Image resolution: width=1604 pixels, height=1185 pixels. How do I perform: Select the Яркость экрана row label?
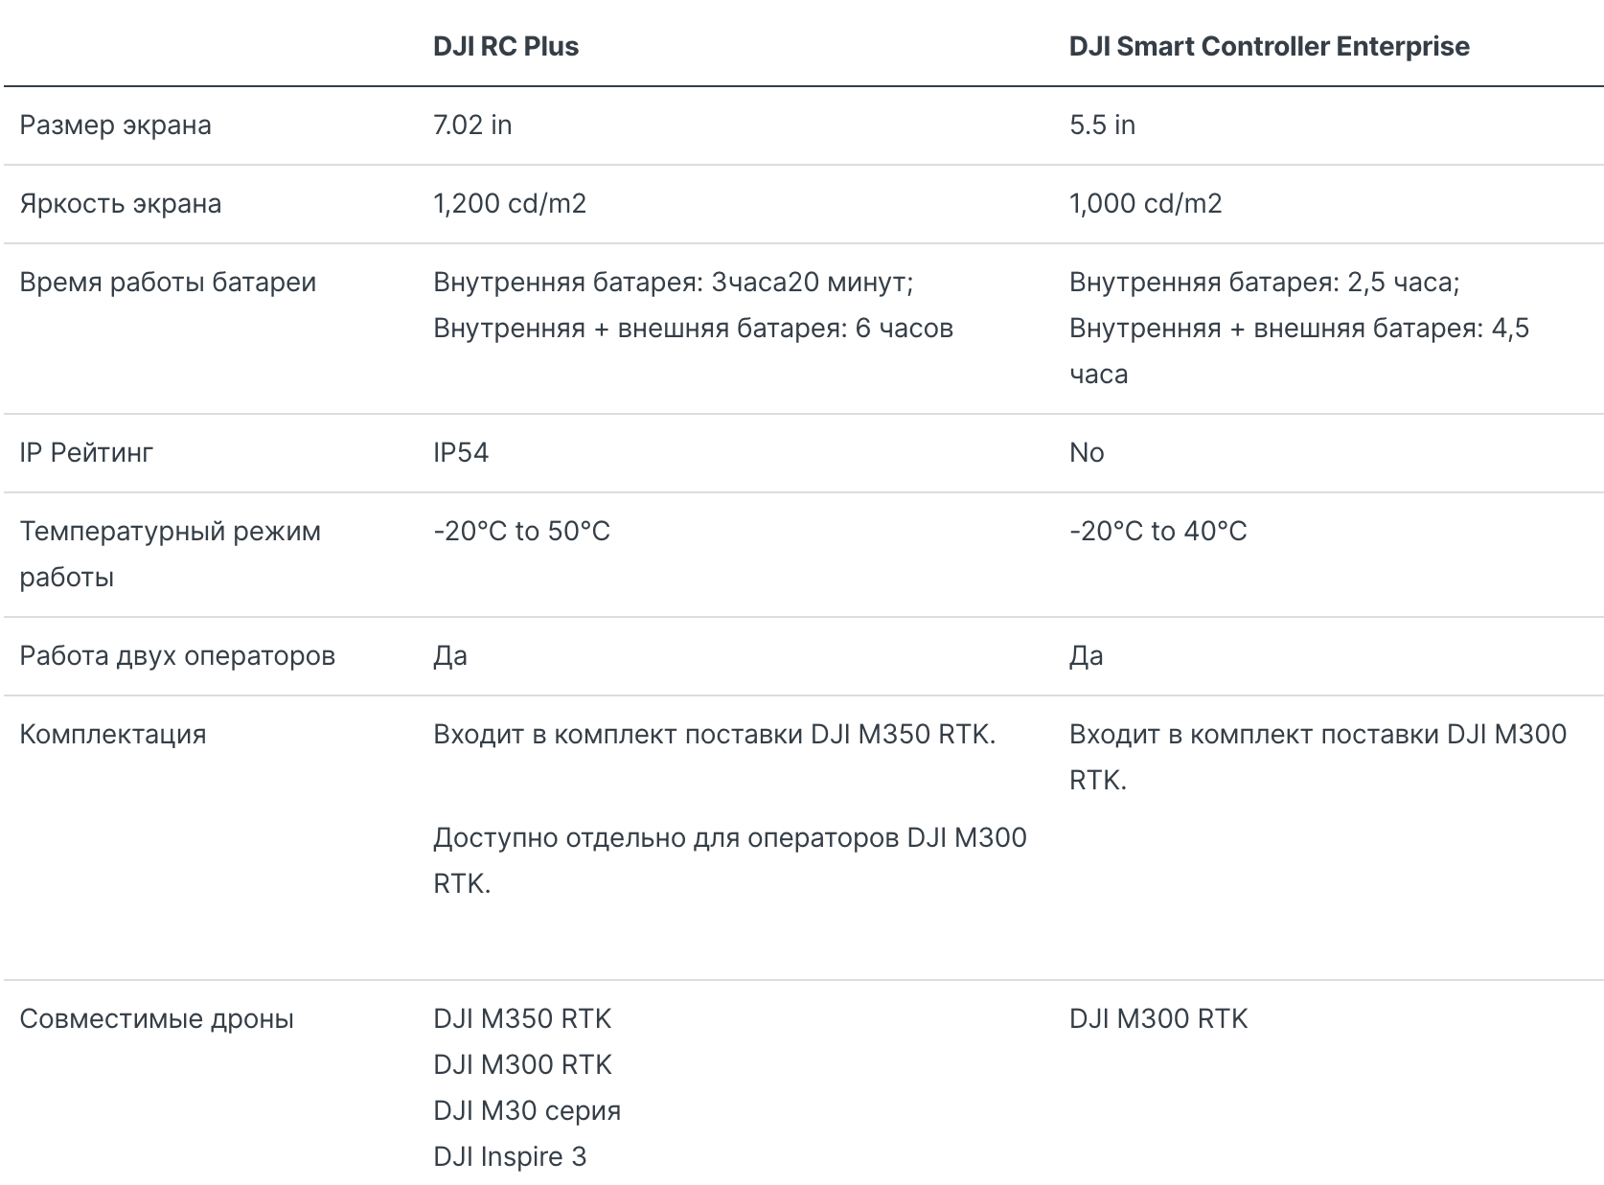(121, 204)
